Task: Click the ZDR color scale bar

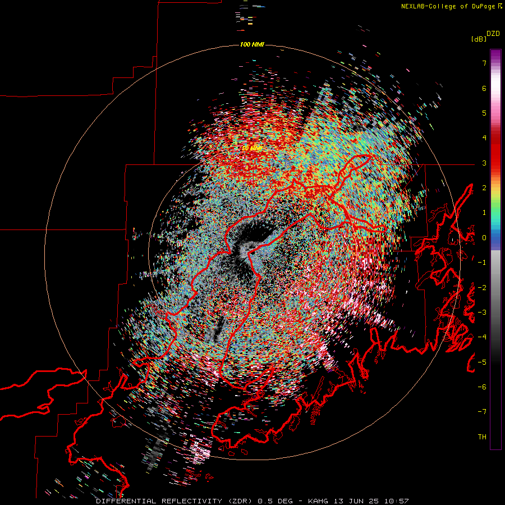Action: coord(495,249)
